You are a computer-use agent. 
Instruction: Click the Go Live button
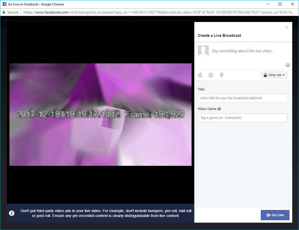[x=275, y=215]
